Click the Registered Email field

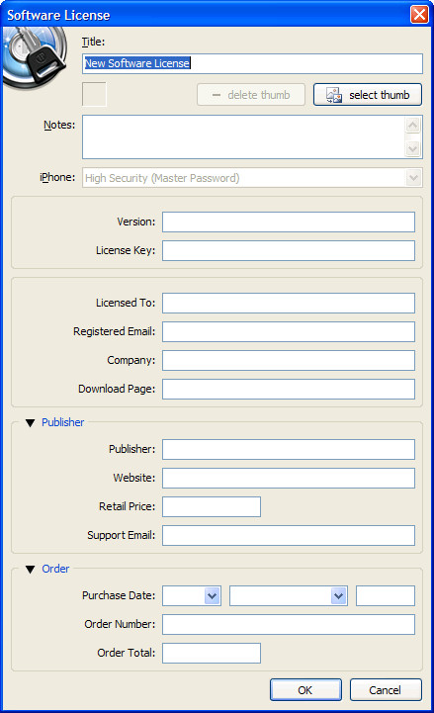289,332
